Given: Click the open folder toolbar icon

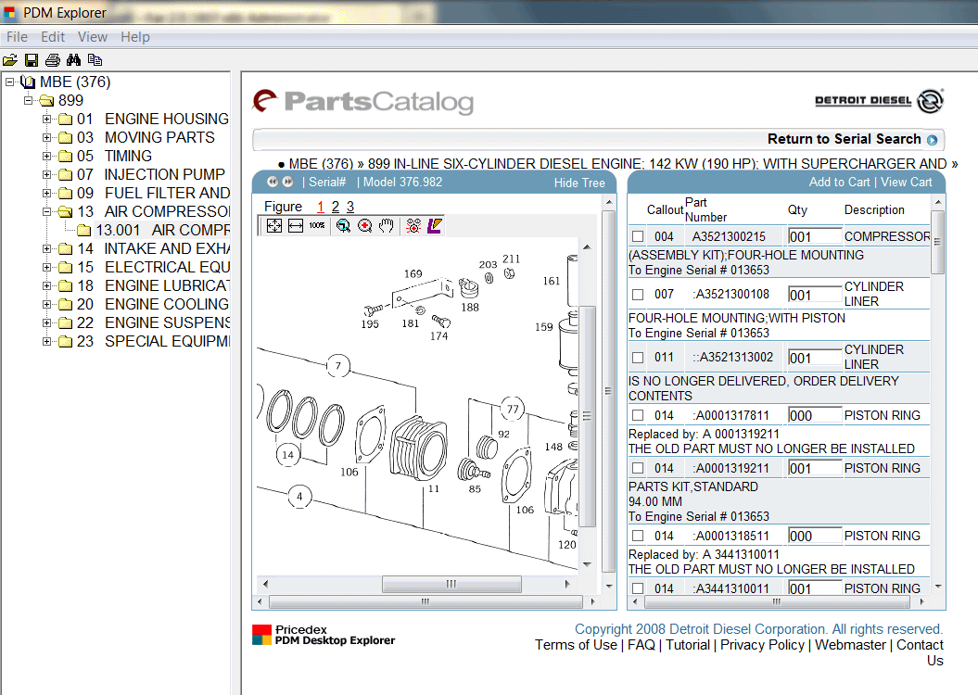Looking at the screenshot, I should coord(10,60).
